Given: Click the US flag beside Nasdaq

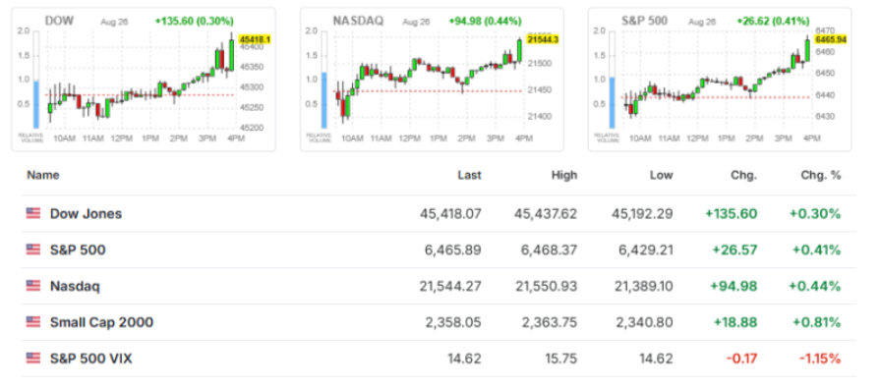Looking at the screenshot, I should [33, 286].
